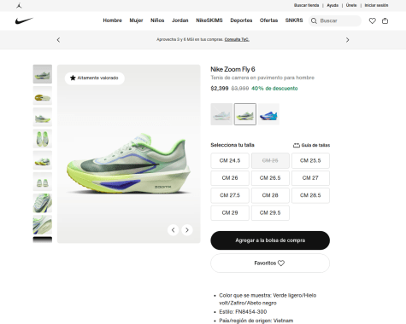Open the shopping bag icon

coord(385,20)
